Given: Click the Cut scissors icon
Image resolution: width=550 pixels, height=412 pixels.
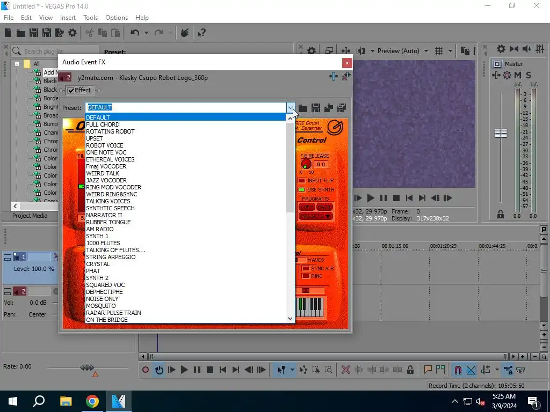Looking at the screenshot, I should [90, 33].
